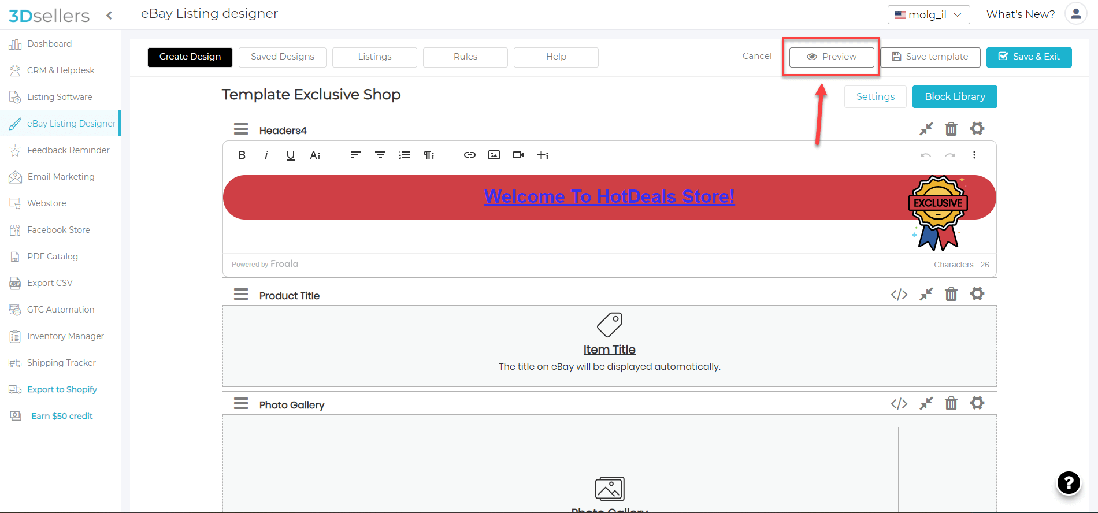Click the 3Dsellers logo
Viewport: 1098px width, 513px height.
[x=49, y=16]
